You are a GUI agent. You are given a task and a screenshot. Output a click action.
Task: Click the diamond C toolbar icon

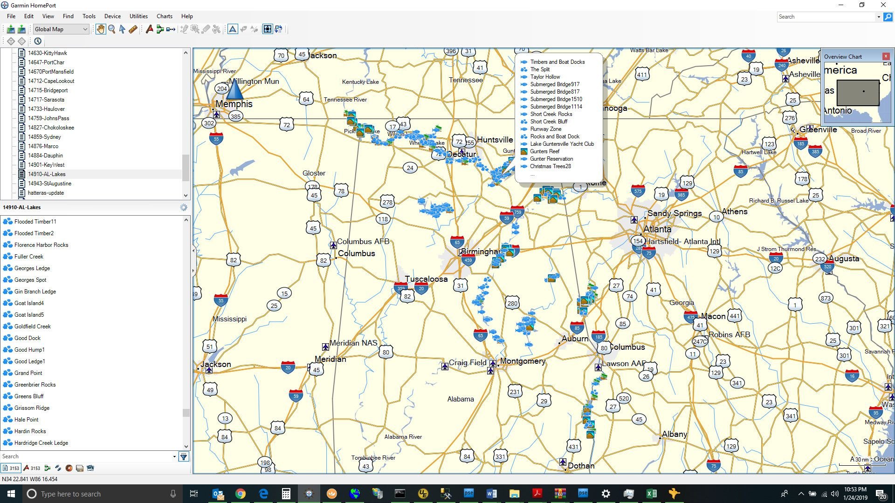(x=22, y=41)
